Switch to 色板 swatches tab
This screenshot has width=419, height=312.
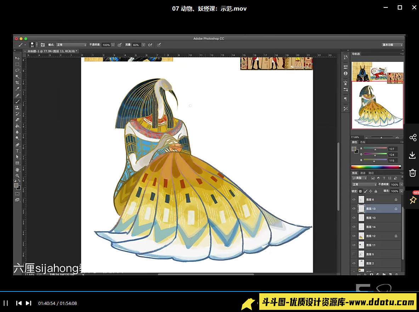coord(363,142)
